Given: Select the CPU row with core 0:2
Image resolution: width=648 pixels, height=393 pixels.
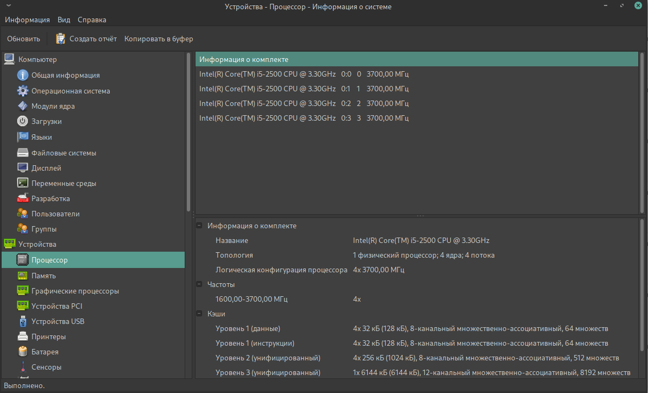Looking at the screenshot, I should [304, 103].
